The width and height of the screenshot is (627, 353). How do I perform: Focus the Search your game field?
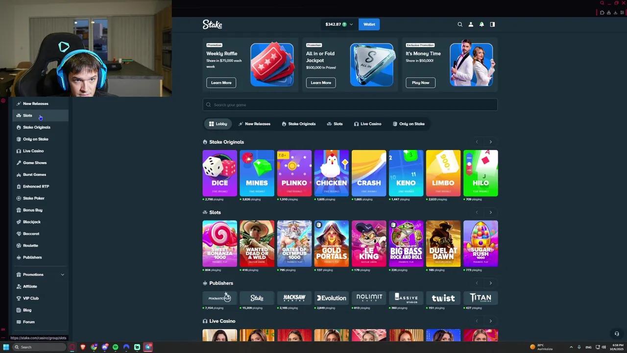point(350,104)
